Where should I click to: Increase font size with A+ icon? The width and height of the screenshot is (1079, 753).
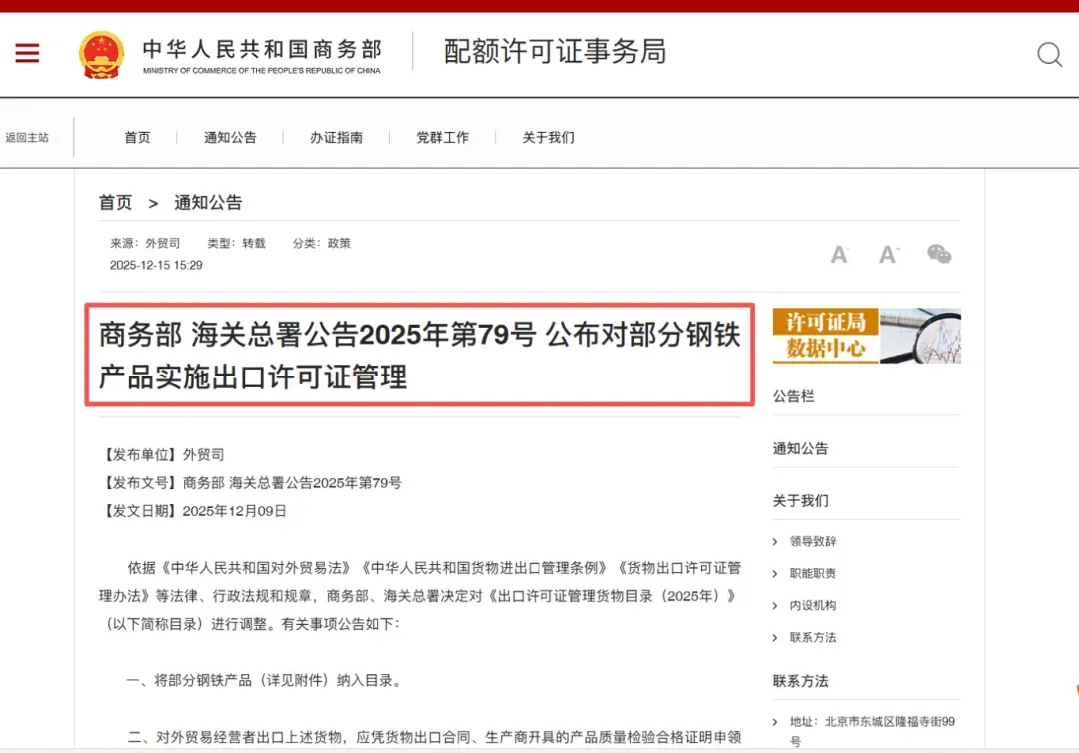pos(889,255)
